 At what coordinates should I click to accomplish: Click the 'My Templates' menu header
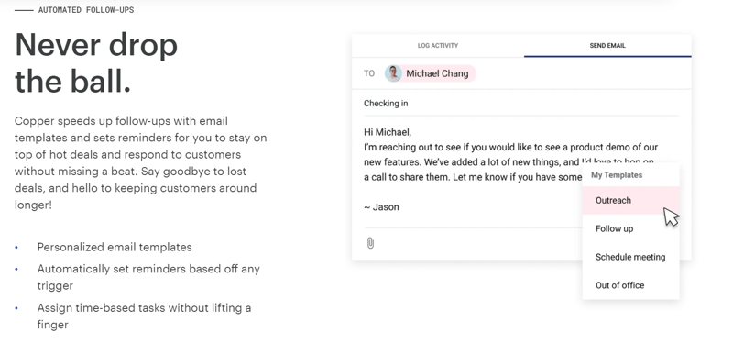point(617,175)
